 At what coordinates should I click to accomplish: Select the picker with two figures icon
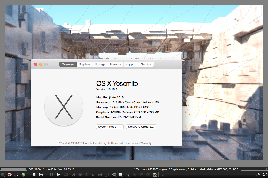(x=94, y=175)
